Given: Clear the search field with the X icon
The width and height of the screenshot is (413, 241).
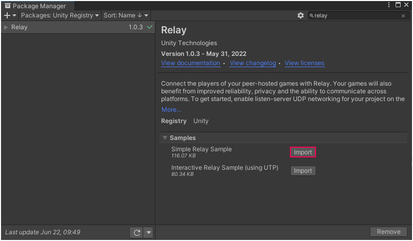Looking at the screenshot, I should [403, 16].
